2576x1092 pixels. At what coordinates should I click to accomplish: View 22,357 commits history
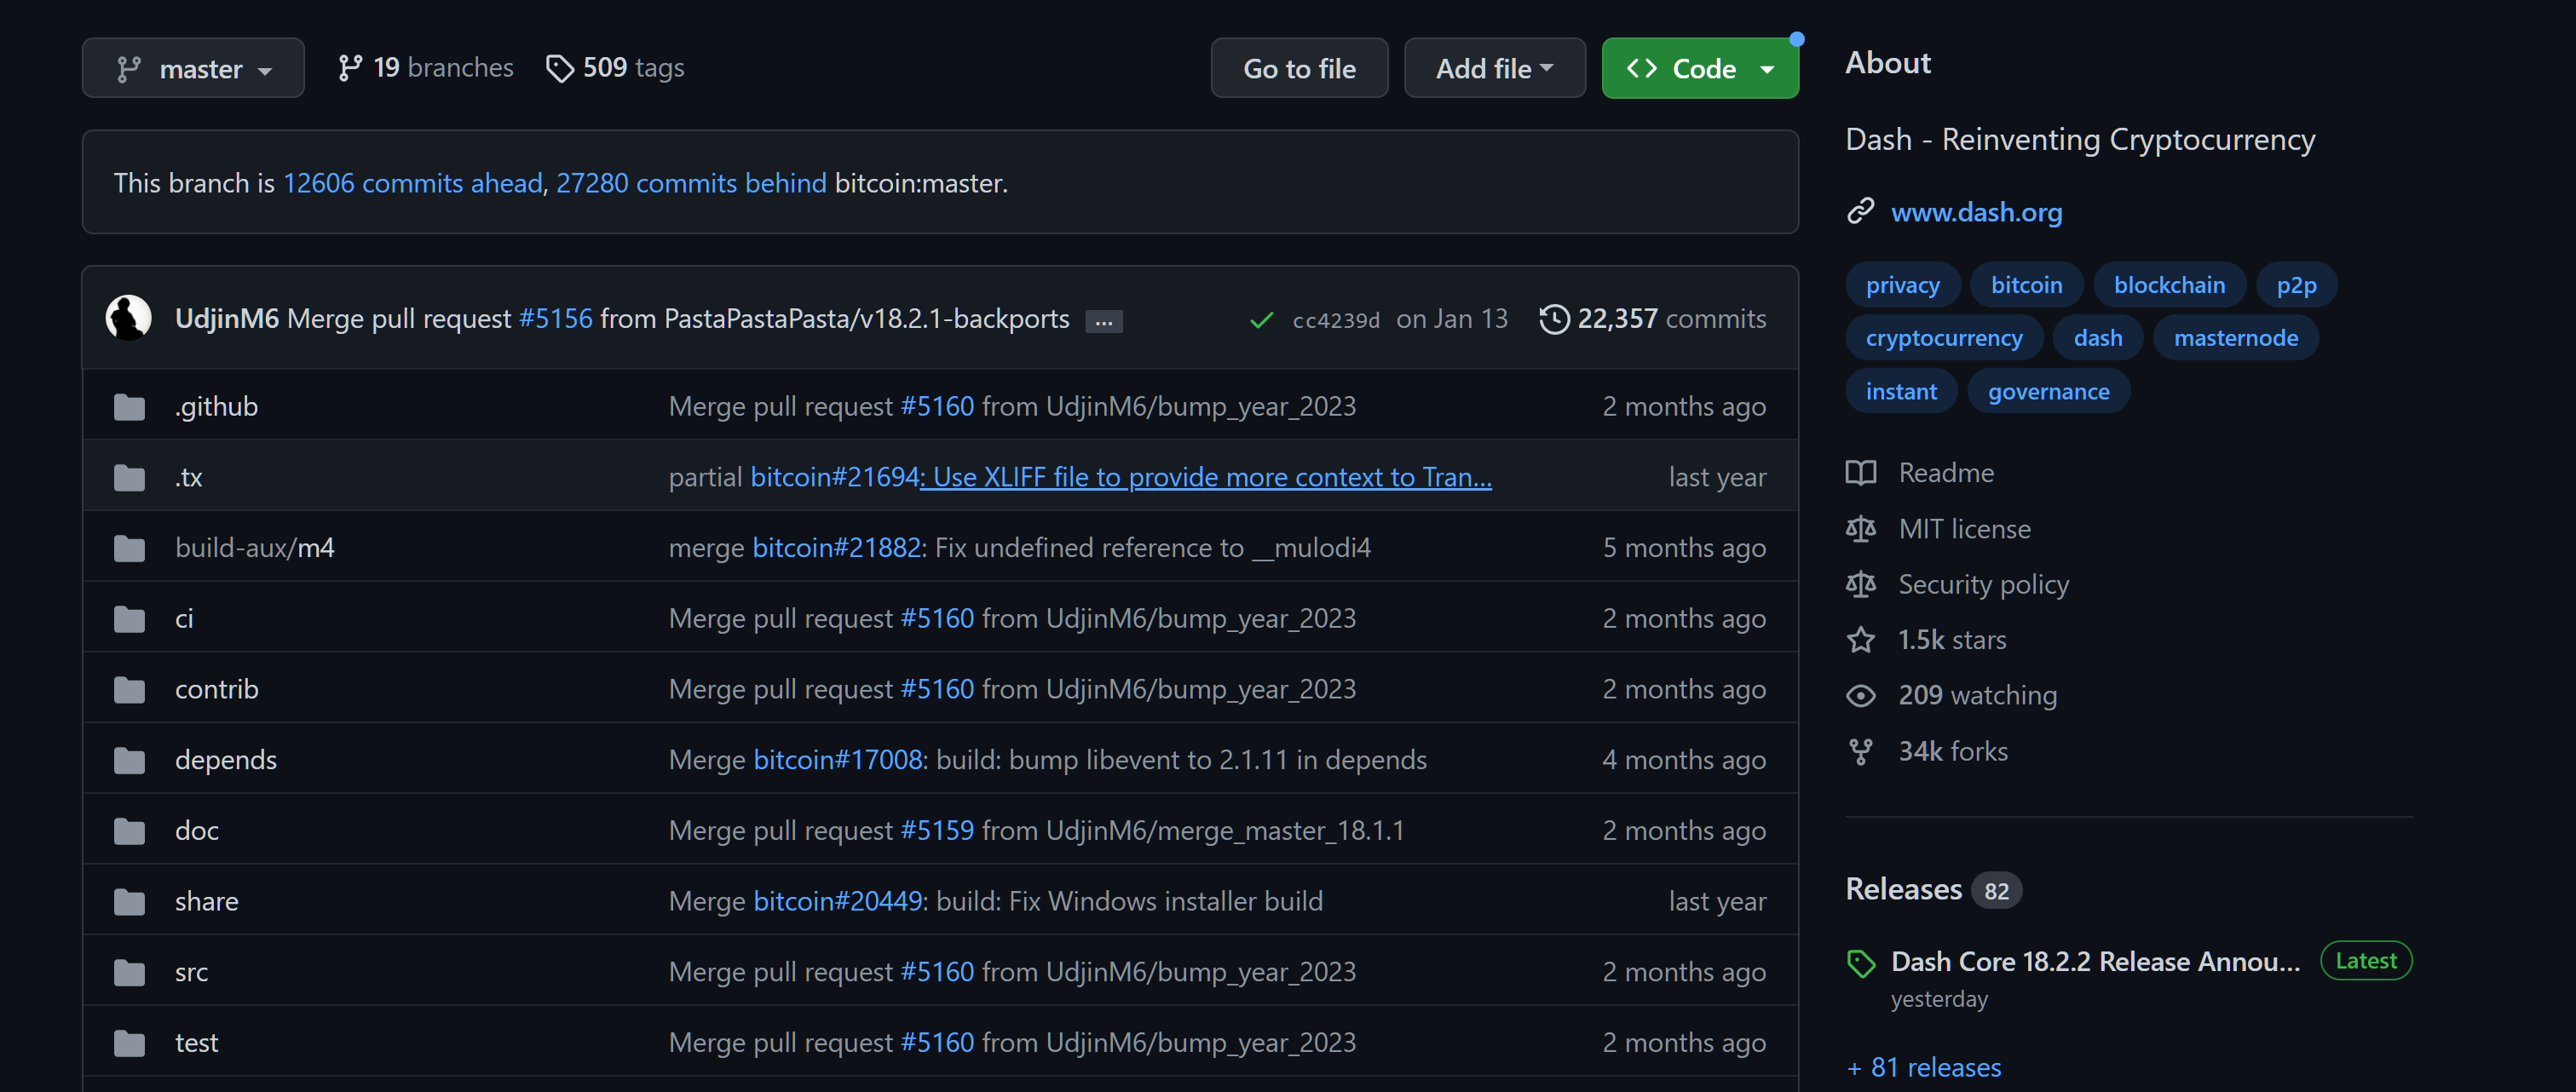point(1653,318)
